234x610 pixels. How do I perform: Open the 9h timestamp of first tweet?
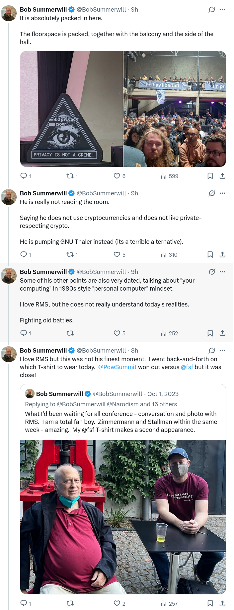tap(134, 10)
